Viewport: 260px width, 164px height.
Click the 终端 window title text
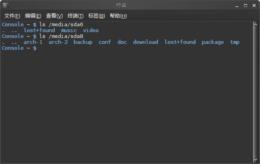point(121,5)
